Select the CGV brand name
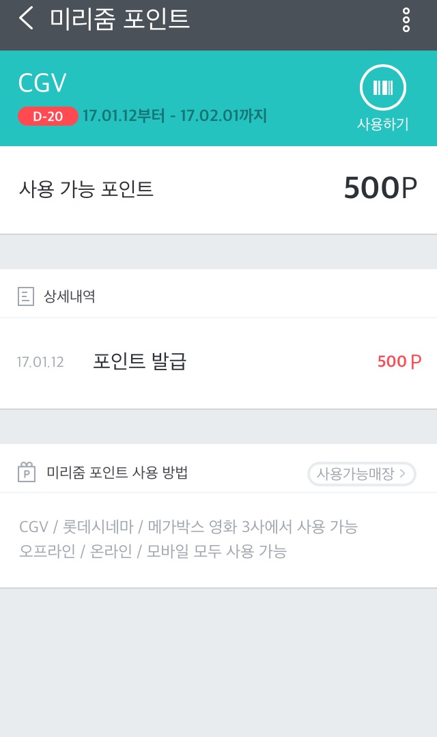This screenshot has height=737, width=437. coord(42,83)
